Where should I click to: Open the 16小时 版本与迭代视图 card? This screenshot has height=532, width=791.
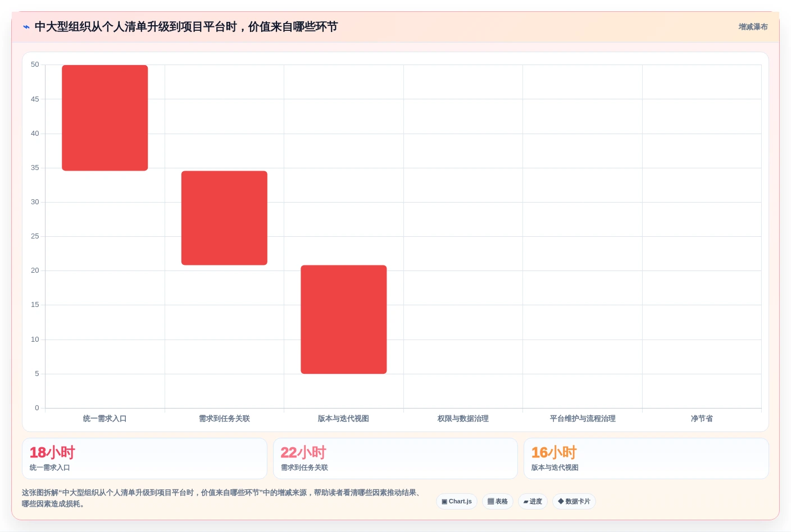click(646, 458)
